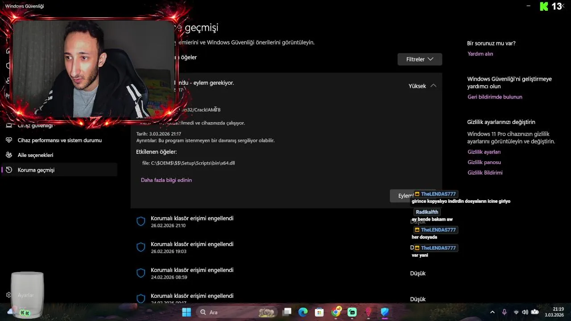Expand the 26.02.2026 21:10 Korumalı klasör entry
Screen dimensions: 571x321
(x=286, y=222)
